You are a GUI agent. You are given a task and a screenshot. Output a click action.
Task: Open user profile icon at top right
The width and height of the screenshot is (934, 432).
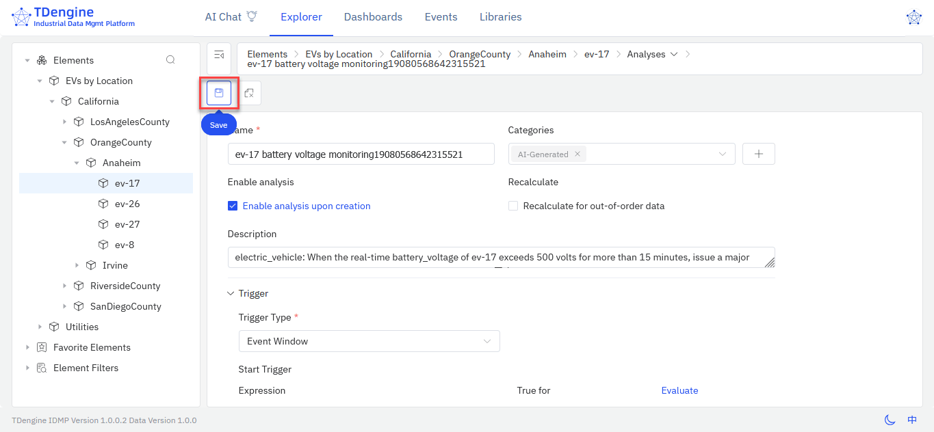click(x=913, y=18)
